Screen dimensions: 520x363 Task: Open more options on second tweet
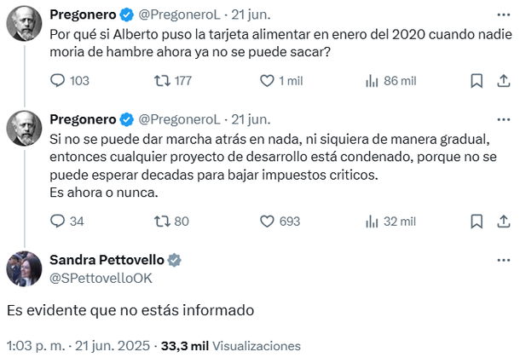tap(502, 118)
